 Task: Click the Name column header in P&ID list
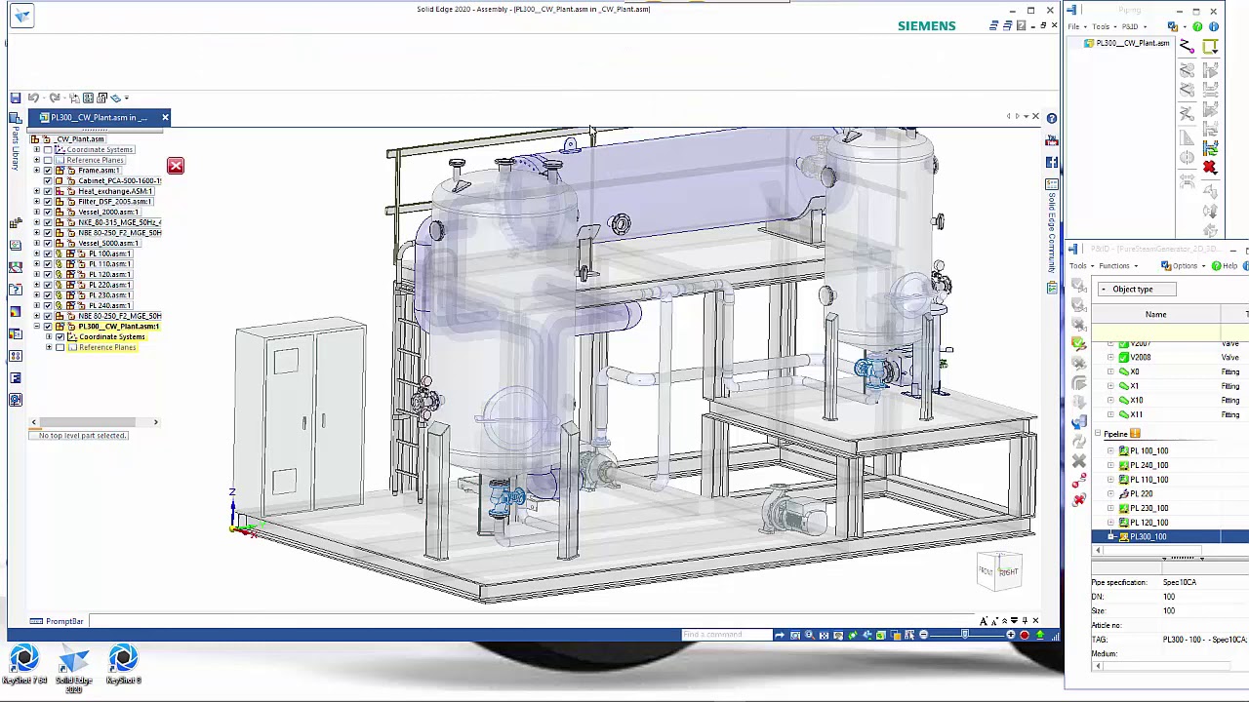tap(1155, 314)
